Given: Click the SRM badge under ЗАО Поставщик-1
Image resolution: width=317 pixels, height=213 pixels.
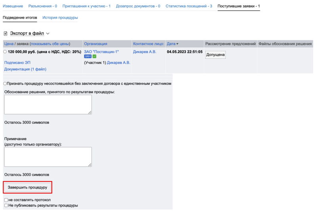Looking at the screenshot, I should pyautogui.click(x=88, y=57).
